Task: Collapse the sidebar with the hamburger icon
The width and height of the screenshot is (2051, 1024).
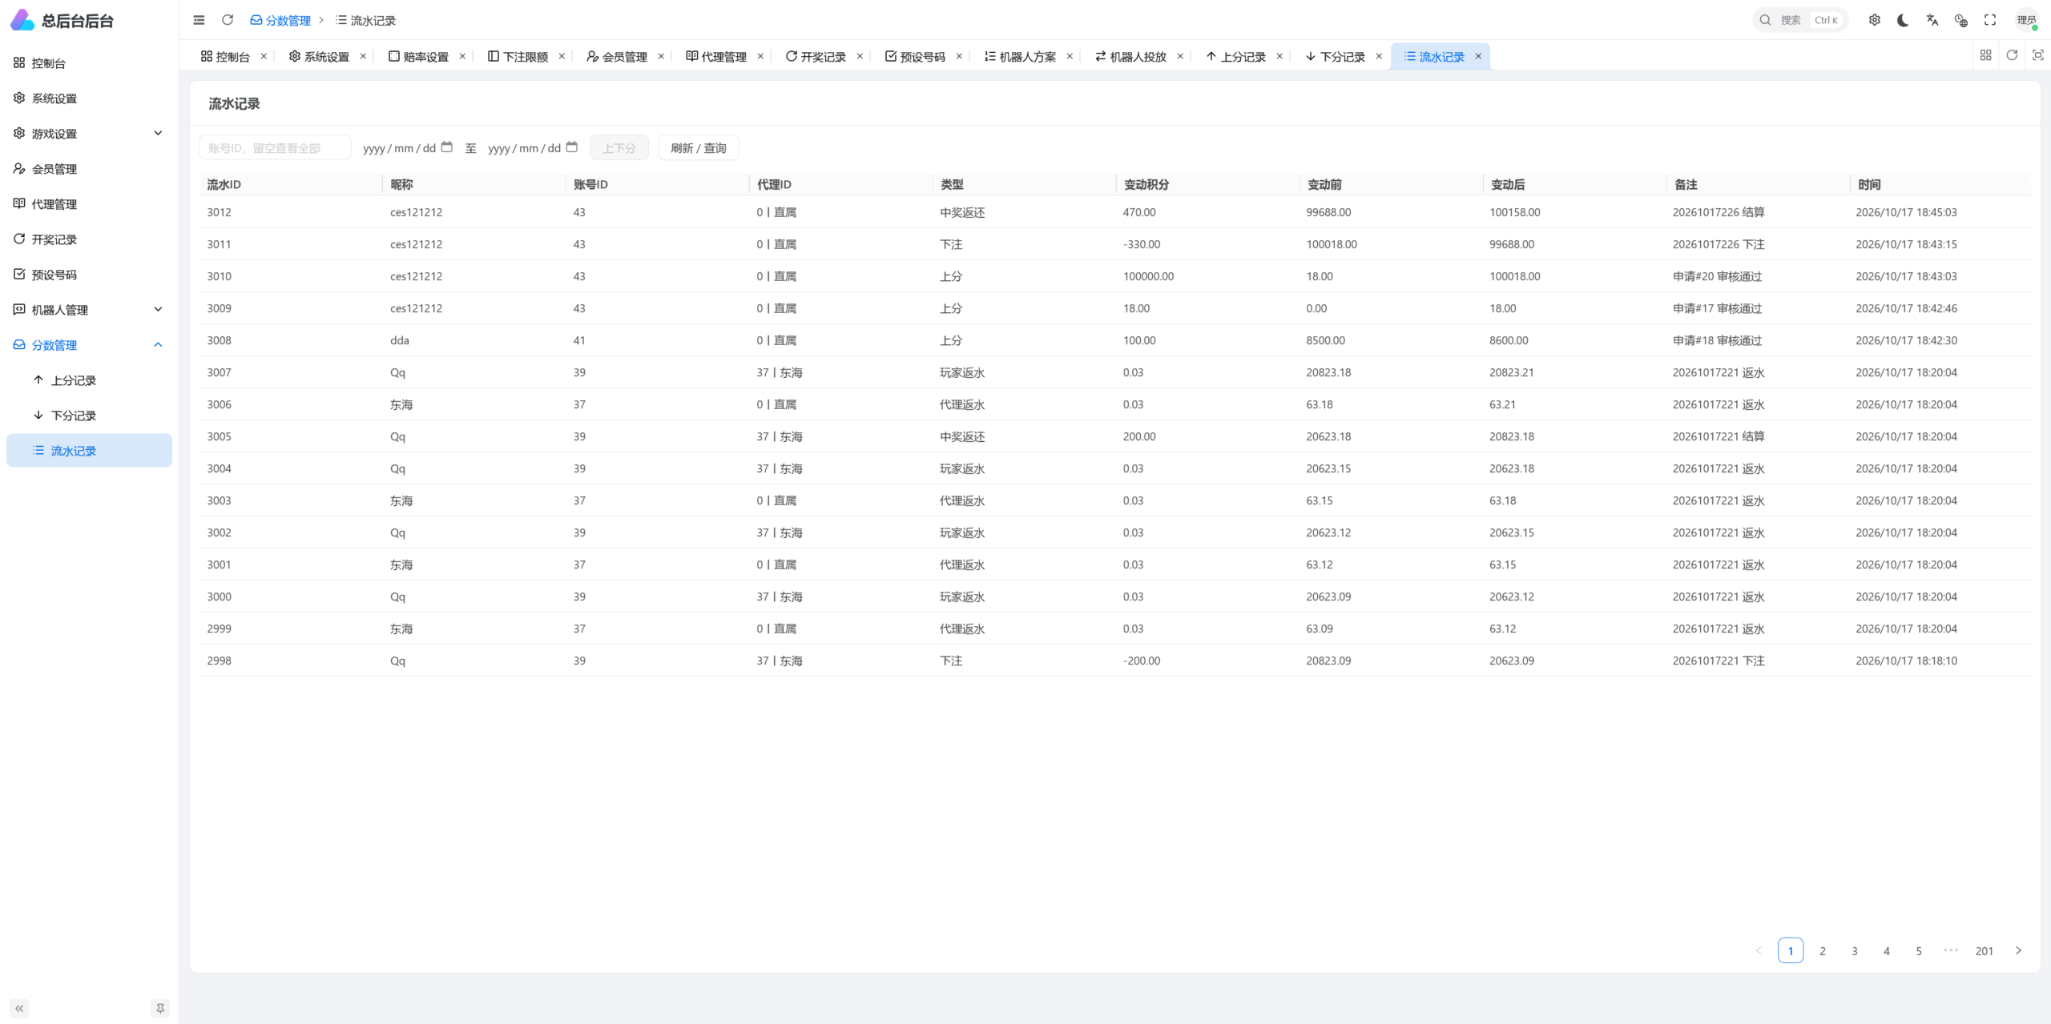Action: click(199, 20)
